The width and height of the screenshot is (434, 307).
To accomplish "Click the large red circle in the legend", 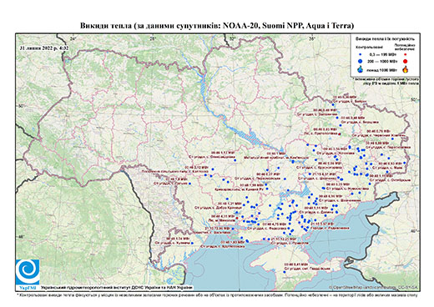I will pos(406,61).
